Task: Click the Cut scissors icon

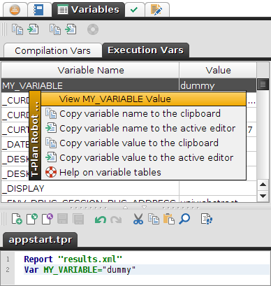Action: click(x=138, y=219)
